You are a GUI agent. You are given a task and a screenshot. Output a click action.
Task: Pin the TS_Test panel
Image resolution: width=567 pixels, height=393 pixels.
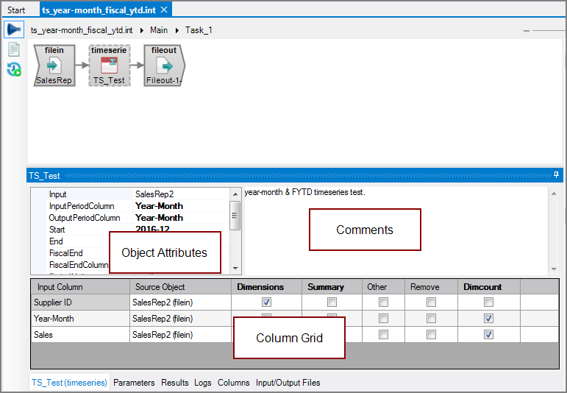556,175
